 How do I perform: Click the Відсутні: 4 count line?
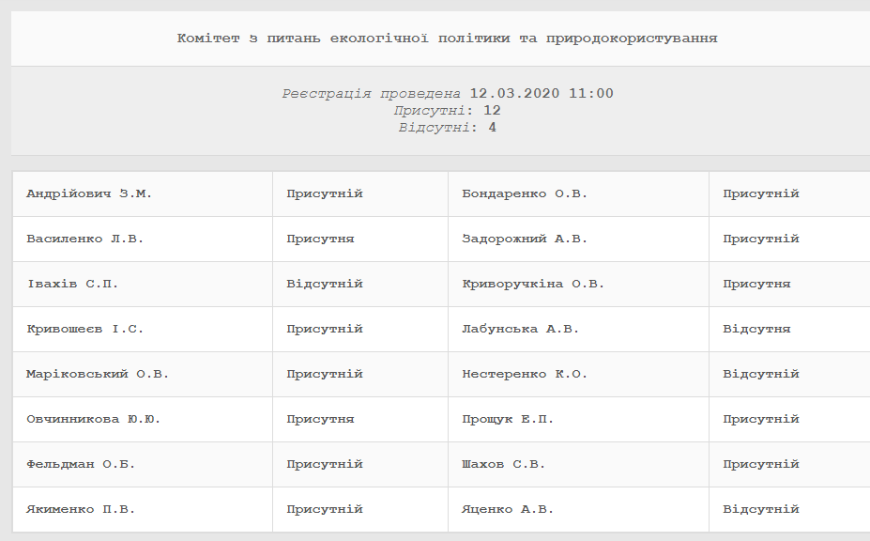point(448,127)
